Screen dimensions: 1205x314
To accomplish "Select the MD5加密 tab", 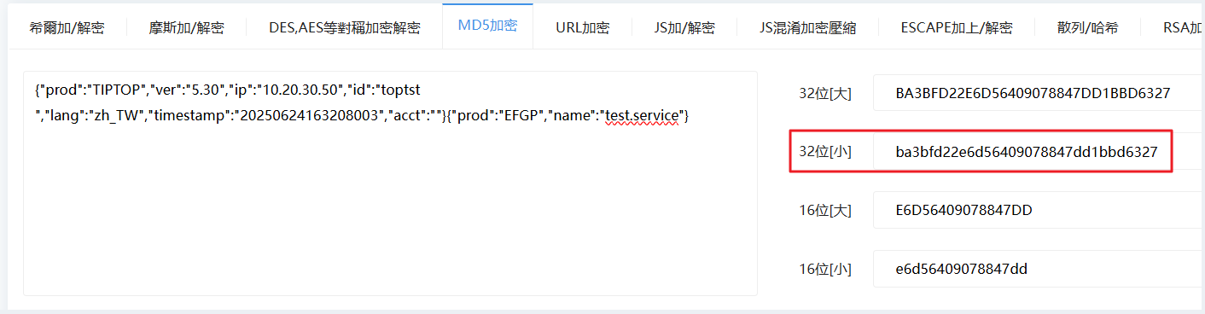I will 487,26.
